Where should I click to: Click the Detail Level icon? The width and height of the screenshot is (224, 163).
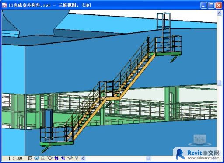pyautogui.click(x=30, y=158)
